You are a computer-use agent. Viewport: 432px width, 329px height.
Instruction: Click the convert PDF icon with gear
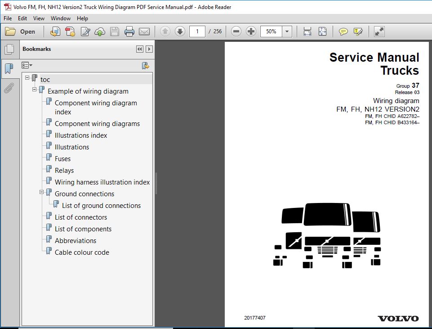(70, 32)
